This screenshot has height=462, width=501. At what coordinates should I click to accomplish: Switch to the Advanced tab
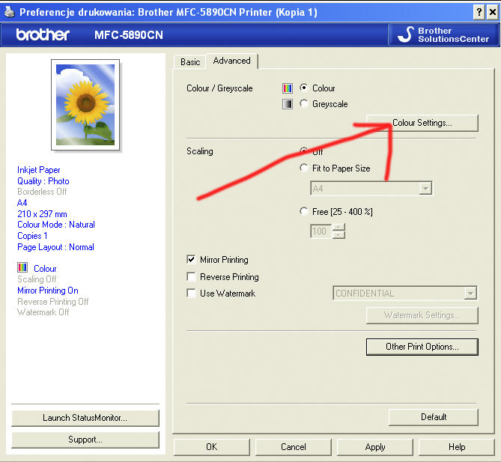231,61
